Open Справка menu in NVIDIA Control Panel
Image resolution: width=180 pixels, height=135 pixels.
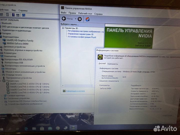point(98,14)
